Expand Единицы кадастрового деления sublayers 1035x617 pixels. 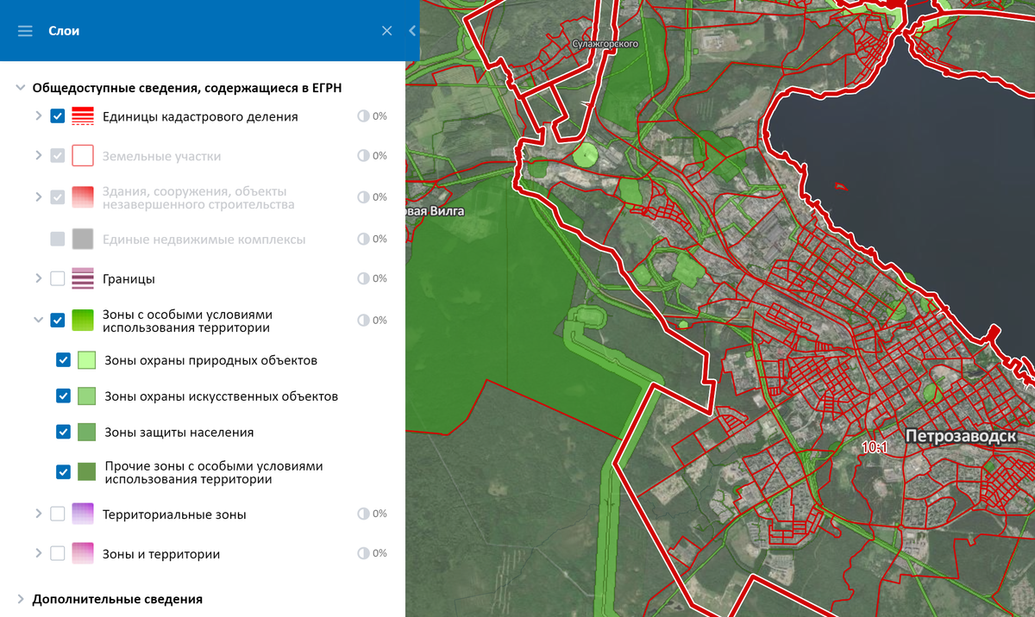point(38,115)
